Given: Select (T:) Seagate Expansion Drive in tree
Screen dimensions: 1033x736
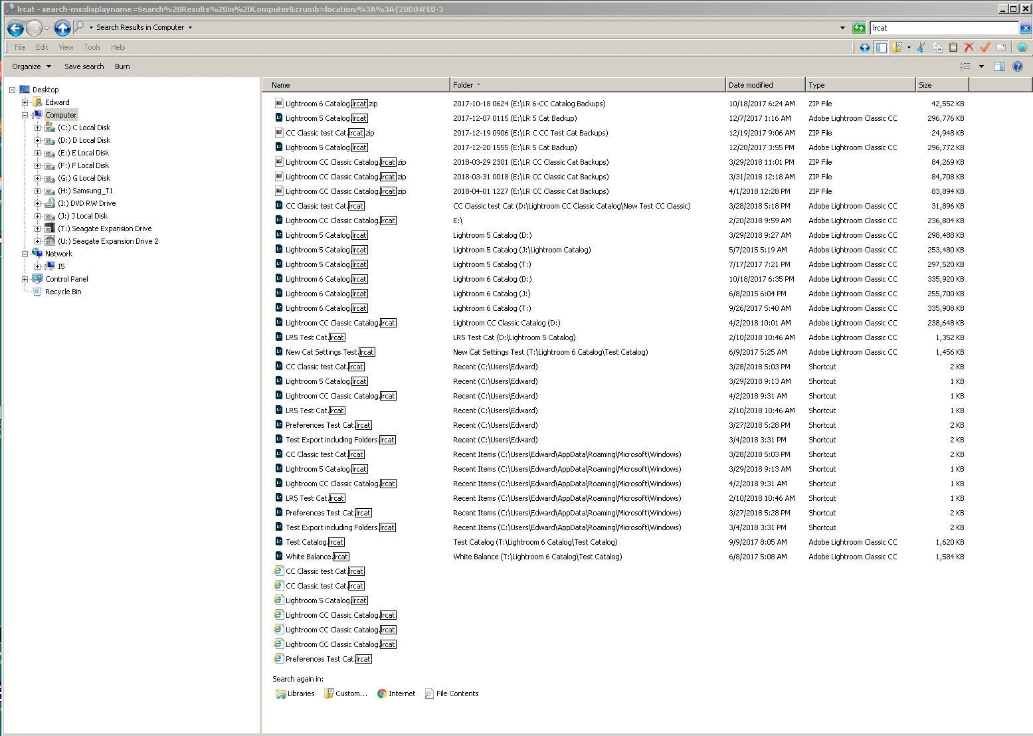Looking at the screenshot, I should click(104, 229).
